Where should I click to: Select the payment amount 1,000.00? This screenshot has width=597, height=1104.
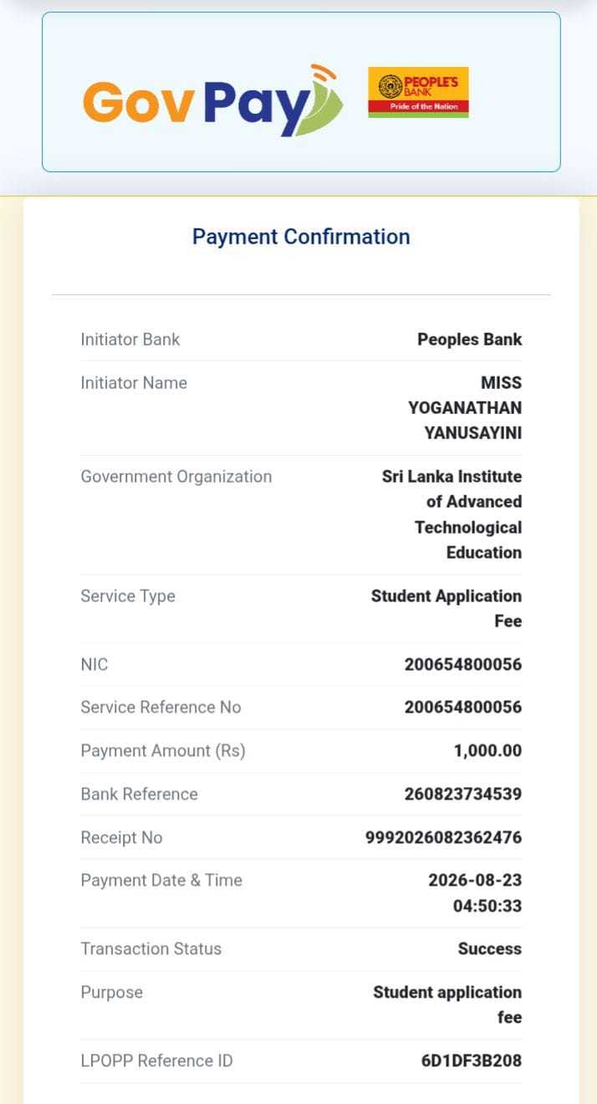[x=487, y=751]
